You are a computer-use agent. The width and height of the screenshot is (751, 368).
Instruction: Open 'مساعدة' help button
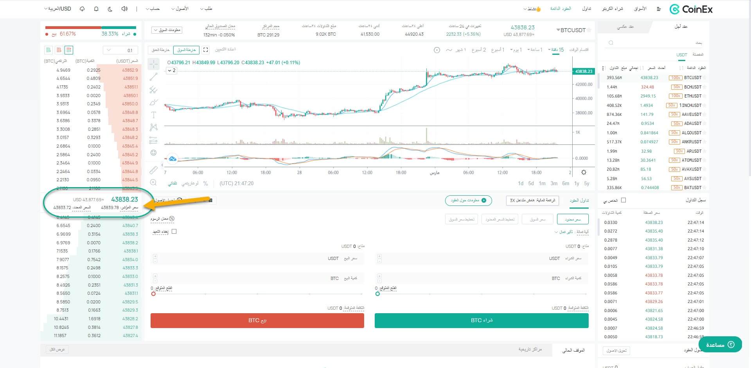tap(720, 345)
